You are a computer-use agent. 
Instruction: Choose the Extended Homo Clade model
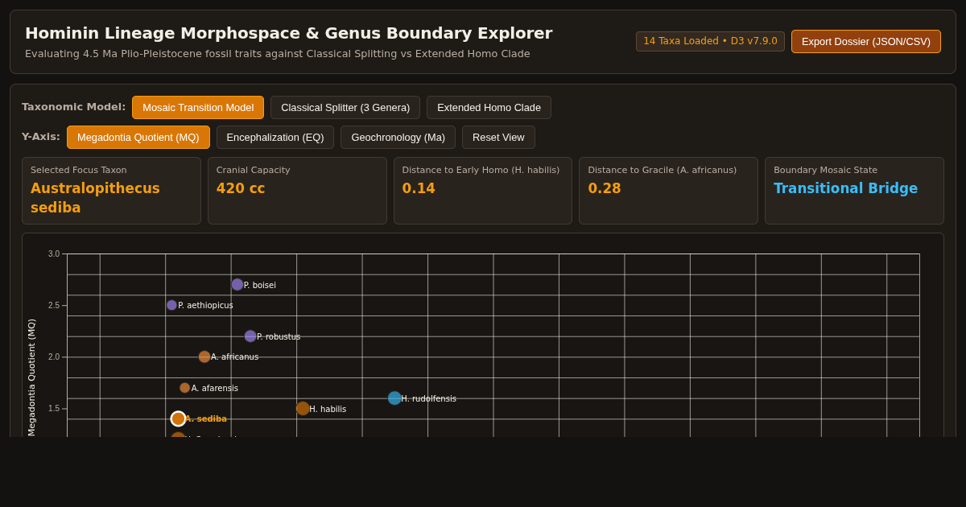pos(489,107)
